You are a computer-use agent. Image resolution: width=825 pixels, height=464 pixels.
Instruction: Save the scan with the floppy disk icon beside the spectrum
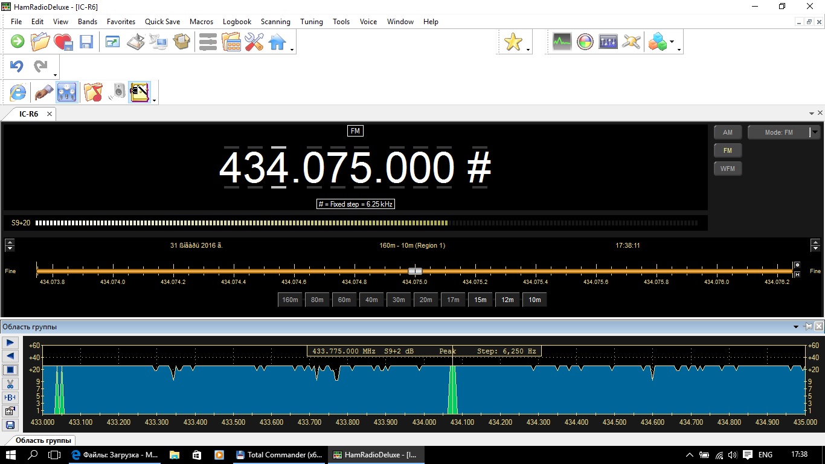coord(10,425)
